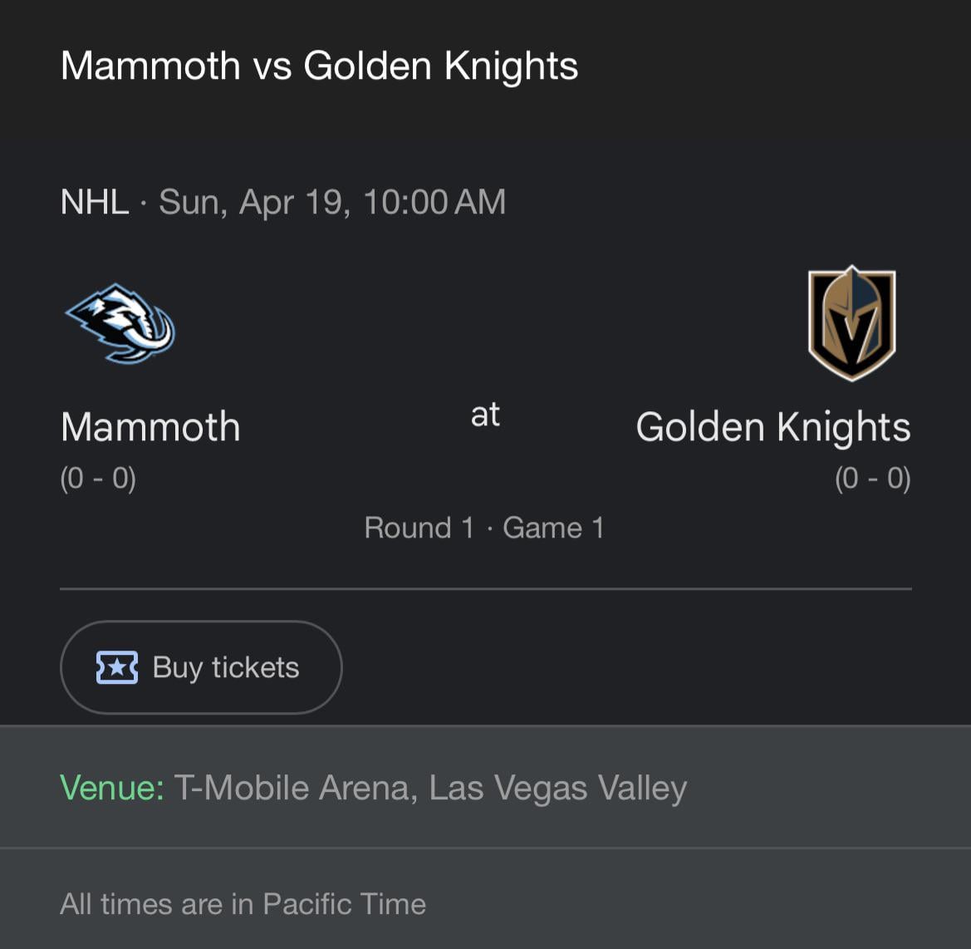Select the Mammoth vs Golden Knights title
The width and height of the screenshot is (971, 949).
[x=319, y=66]
